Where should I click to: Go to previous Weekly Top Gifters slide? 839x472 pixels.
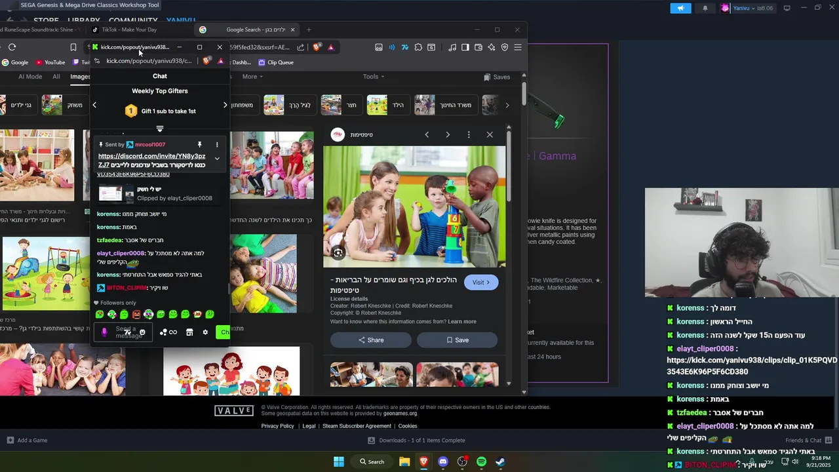click(94, 105)
